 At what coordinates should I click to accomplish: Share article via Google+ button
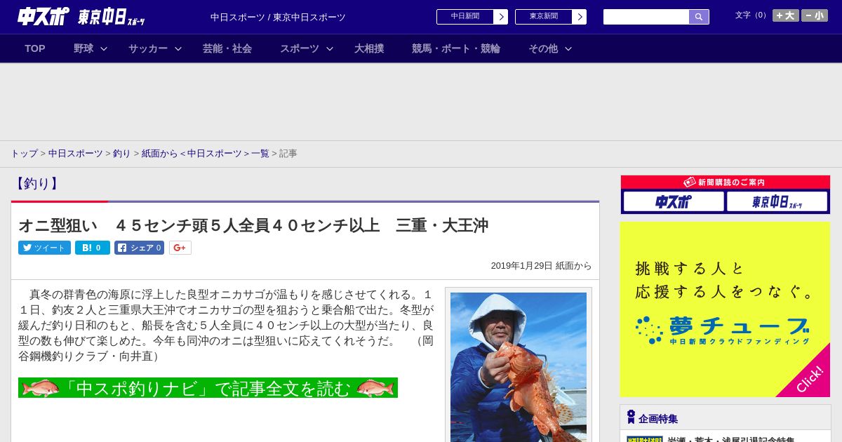(x=180, y=248)
